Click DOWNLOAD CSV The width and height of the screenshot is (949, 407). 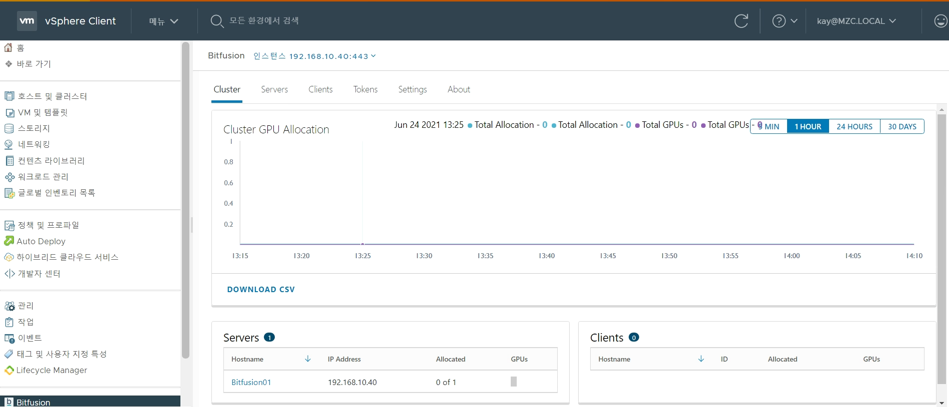point(261,290)
